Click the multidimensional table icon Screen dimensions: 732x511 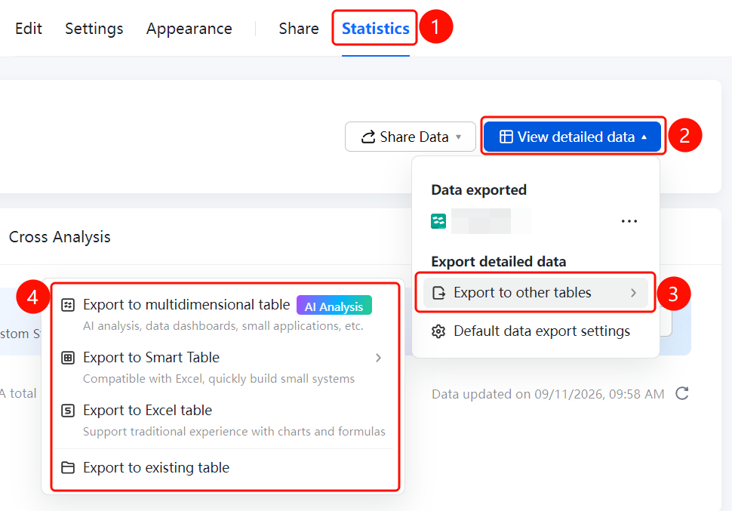[68, 305]
